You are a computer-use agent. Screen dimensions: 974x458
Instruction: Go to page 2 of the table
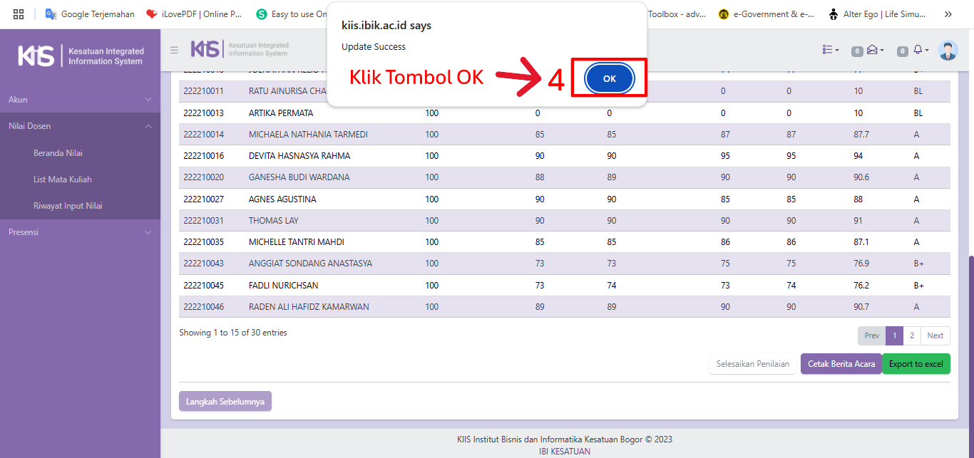[x=912, y=335]
